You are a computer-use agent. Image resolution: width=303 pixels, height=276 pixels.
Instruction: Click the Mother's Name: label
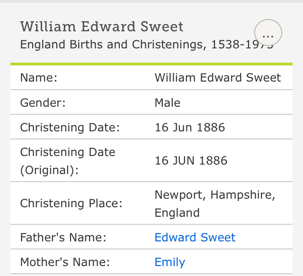65,262
